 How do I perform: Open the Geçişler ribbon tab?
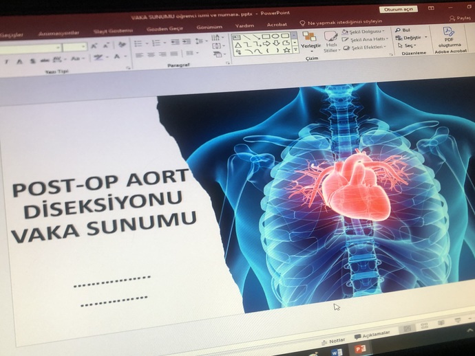click(x=12, y=35)
